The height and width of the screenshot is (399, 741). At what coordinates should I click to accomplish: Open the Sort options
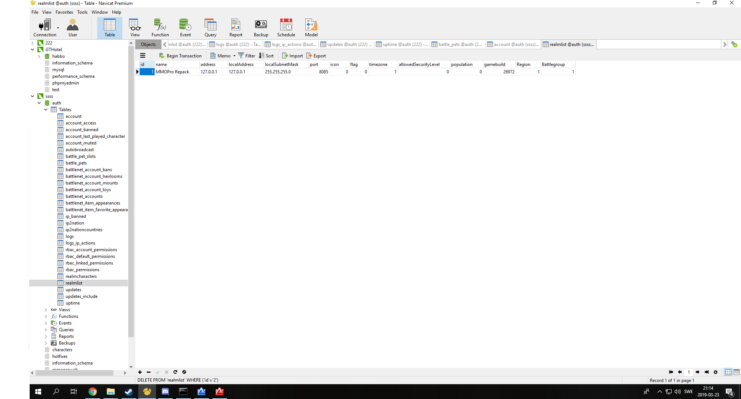click(266, 56)
